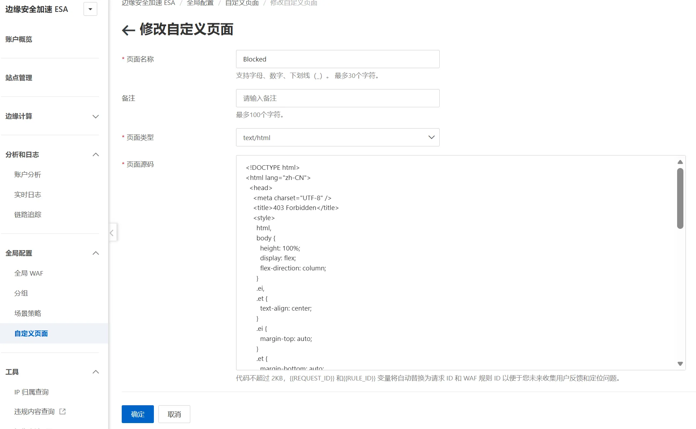Collapse the 工具 section chevron
696x429 pixels.
click(x=95, y=372)
